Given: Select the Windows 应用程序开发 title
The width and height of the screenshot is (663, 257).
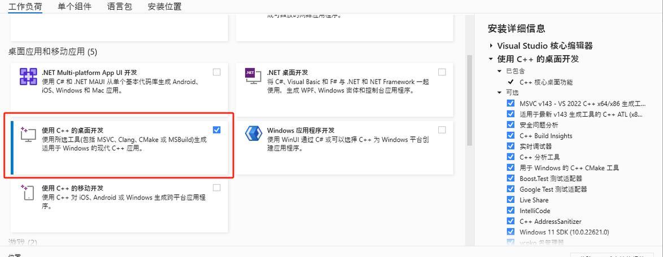Looking at the screenshot, I should 300,130.
